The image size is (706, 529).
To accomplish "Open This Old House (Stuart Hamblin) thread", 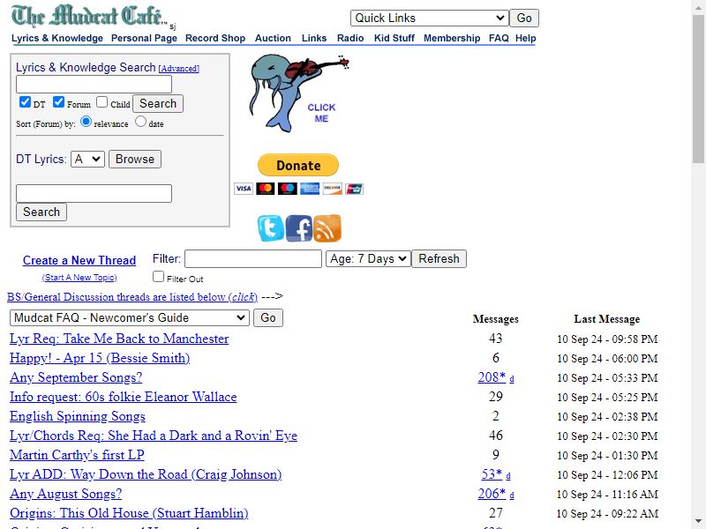I will pos(129,513).
